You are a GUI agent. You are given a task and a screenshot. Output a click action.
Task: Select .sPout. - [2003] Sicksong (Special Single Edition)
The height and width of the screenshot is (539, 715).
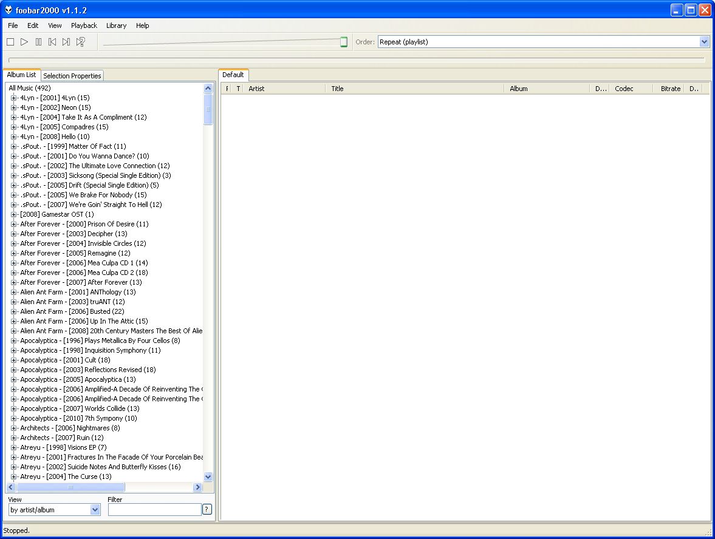(96, 175)
